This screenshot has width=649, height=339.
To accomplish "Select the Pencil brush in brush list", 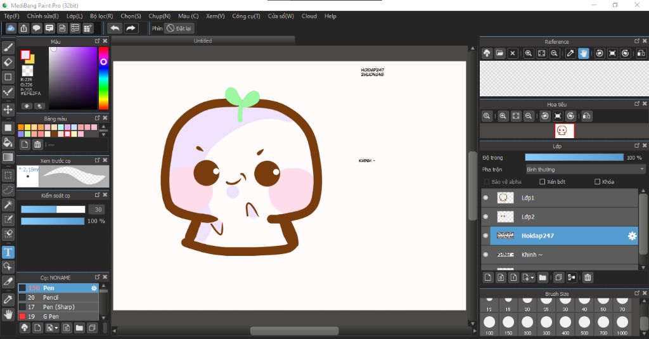I will [x=51, y=297].
